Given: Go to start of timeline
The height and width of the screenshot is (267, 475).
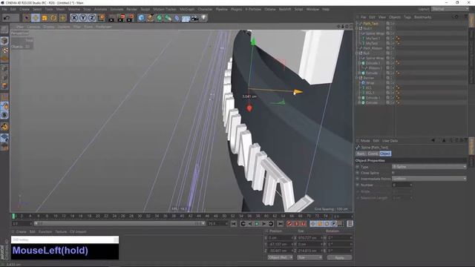Looking at the screenshot, I should click(234, 224).
